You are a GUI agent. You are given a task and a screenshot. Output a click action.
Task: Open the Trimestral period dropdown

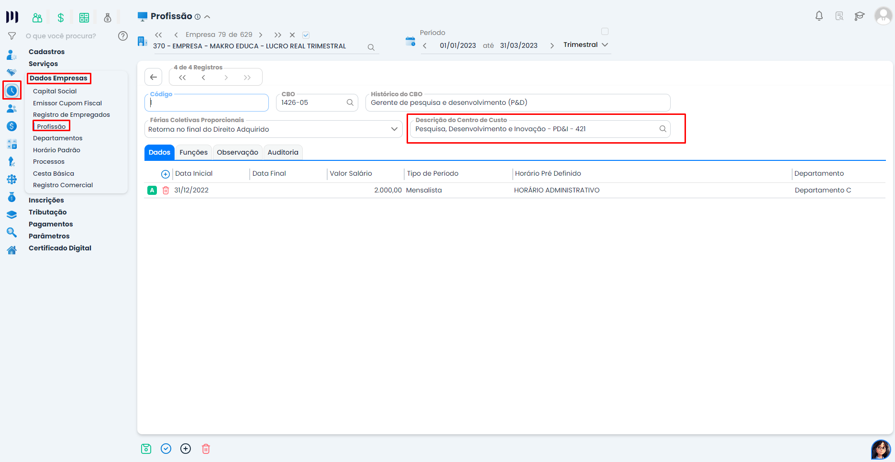(586, 45)
